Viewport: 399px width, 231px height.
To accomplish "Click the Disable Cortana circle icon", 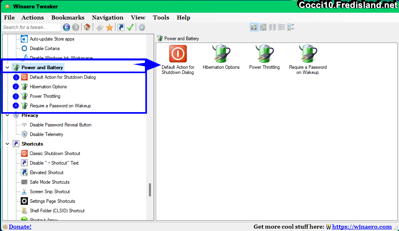I will point(24,48).
